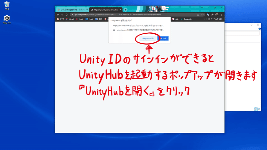This screenshot has height=150, width=267.
Task: Check the always-open api.unity.com links checkbox
Action: pyautogui.click(x=114, y=30)
